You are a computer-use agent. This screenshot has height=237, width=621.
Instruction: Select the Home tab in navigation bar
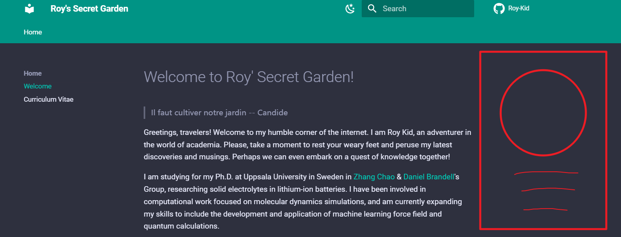(x=33, y=32)
